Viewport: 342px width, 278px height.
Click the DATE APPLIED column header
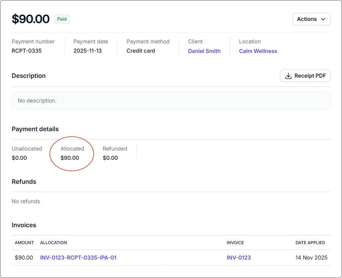[x=310, y=243]
